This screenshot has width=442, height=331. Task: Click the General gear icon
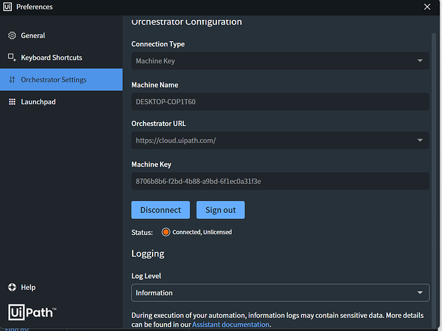coord(12,36)
